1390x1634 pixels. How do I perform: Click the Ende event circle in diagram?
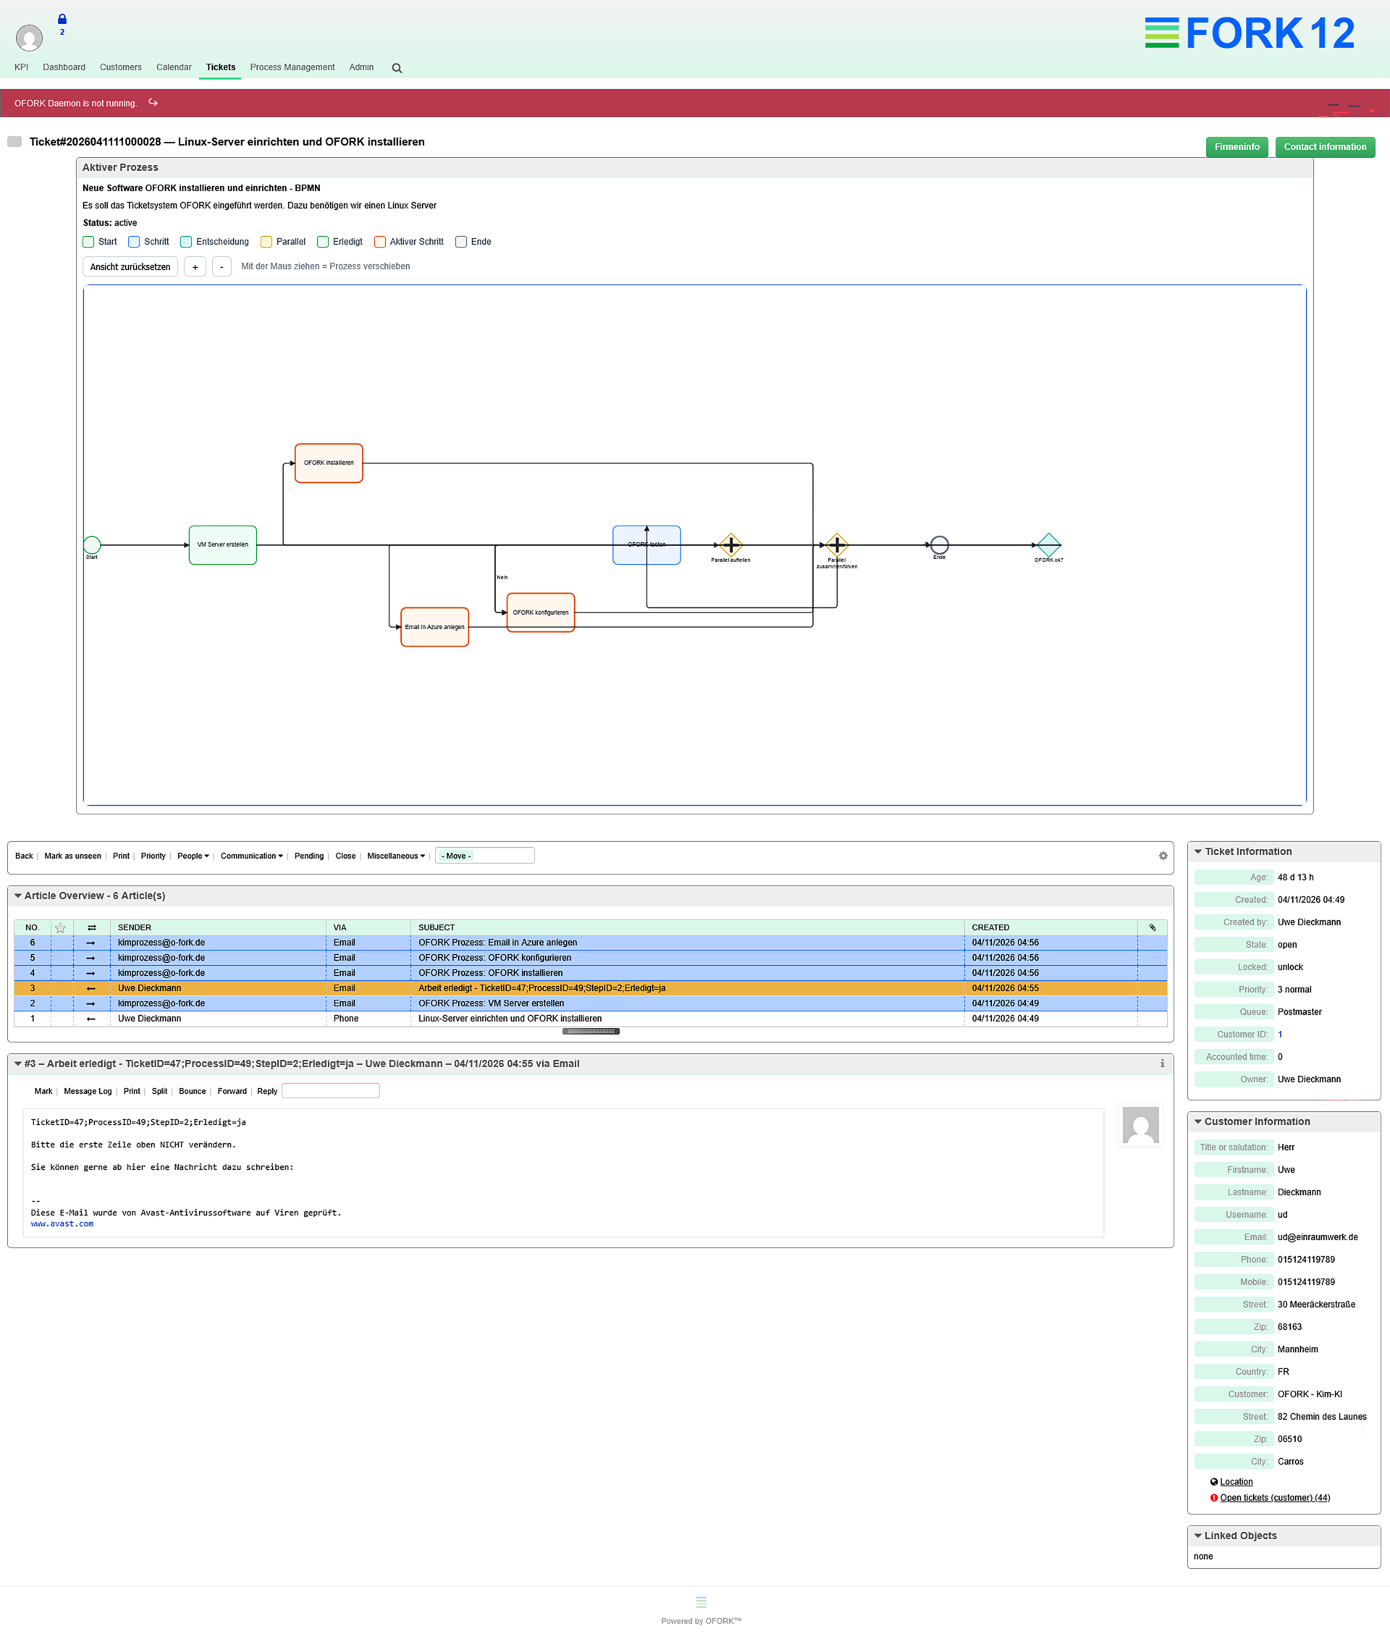[939, 544]
